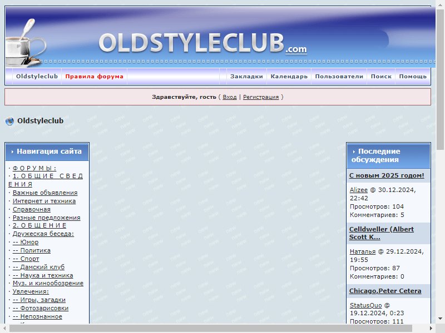The width and height of the screenshot is (445, 333).
Task: Open the Закладки menu item
Action: 246,77
